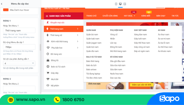
Task: Click the Áo khoác nam link
Action: tap(164, 51)
